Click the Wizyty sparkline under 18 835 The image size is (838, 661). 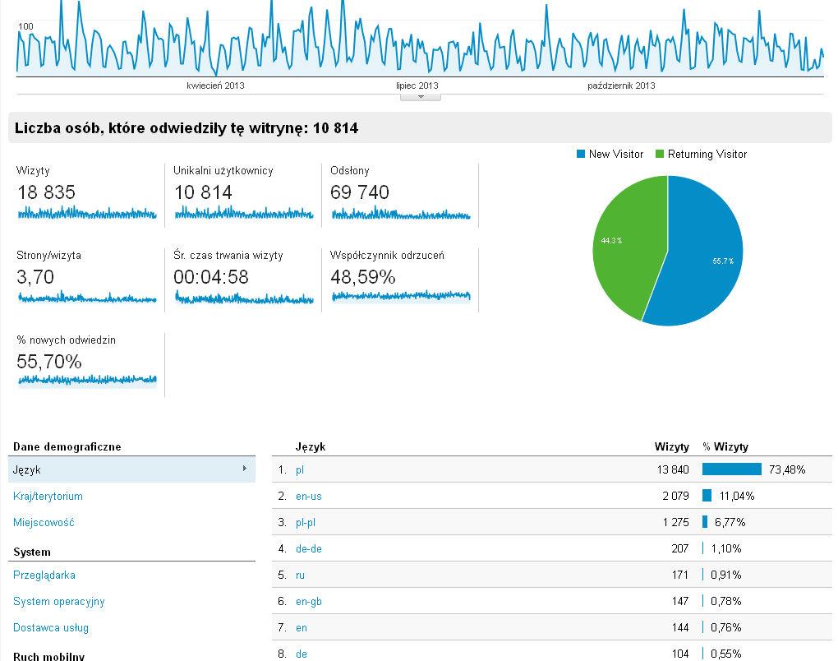tap(87, 214)
